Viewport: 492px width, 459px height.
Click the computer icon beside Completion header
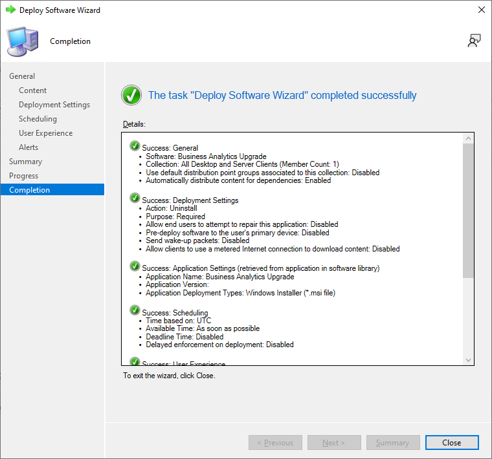click(x=23, y=41)
